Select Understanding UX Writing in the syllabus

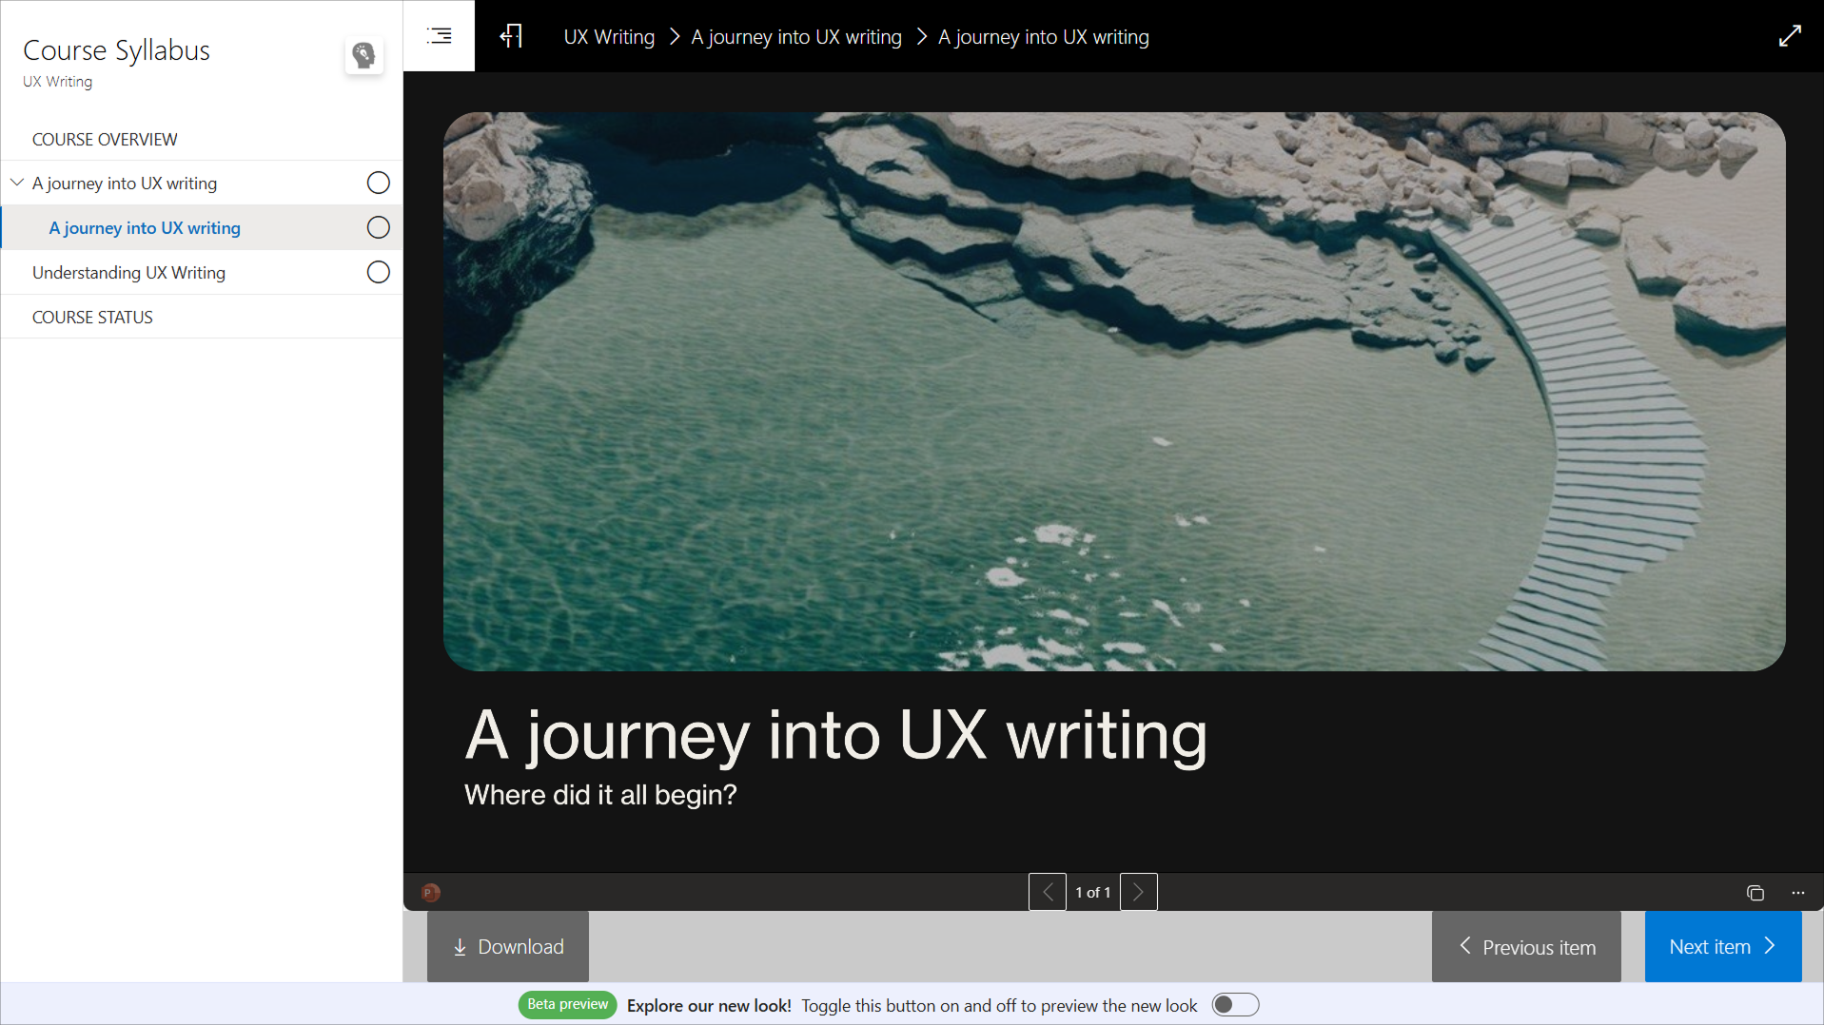(128, 273)
